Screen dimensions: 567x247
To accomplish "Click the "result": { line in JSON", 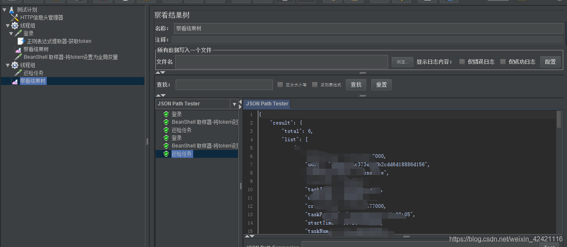I will coord(286,123).
